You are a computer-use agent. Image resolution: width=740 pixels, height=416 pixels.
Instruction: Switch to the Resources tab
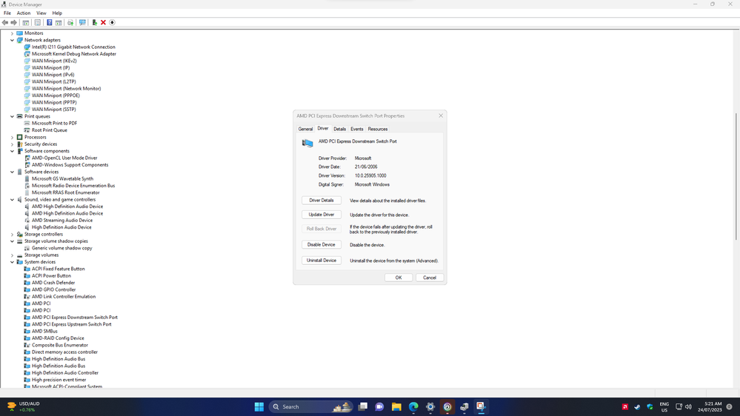(378, 129)
